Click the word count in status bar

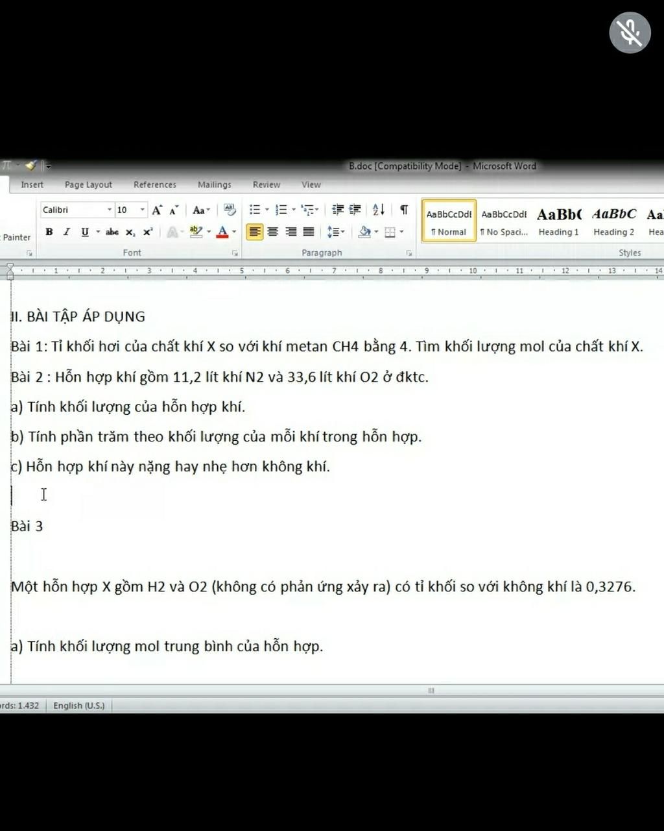[x=20, y=706]
